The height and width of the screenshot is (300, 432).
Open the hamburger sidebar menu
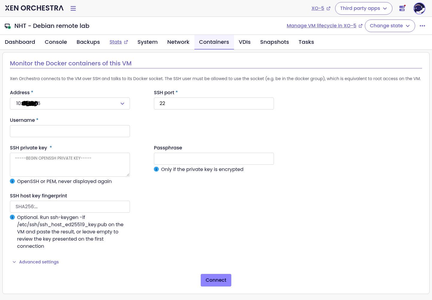pos(73,8)
